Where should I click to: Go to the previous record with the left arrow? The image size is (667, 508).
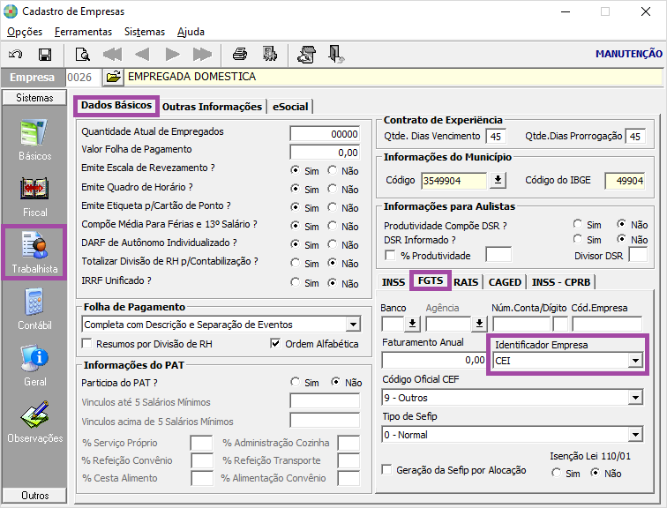[142, 55]
